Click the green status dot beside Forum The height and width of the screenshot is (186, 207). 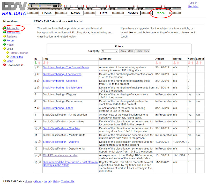4,40
